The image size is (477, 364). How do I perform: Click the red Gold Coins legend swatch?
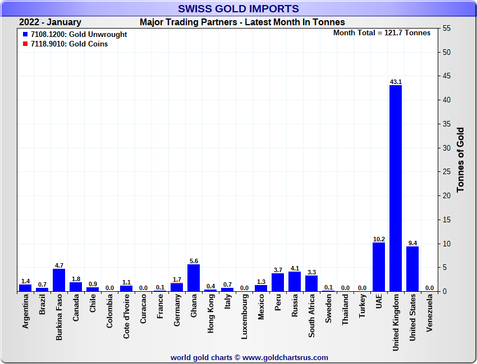pos(25,44)
